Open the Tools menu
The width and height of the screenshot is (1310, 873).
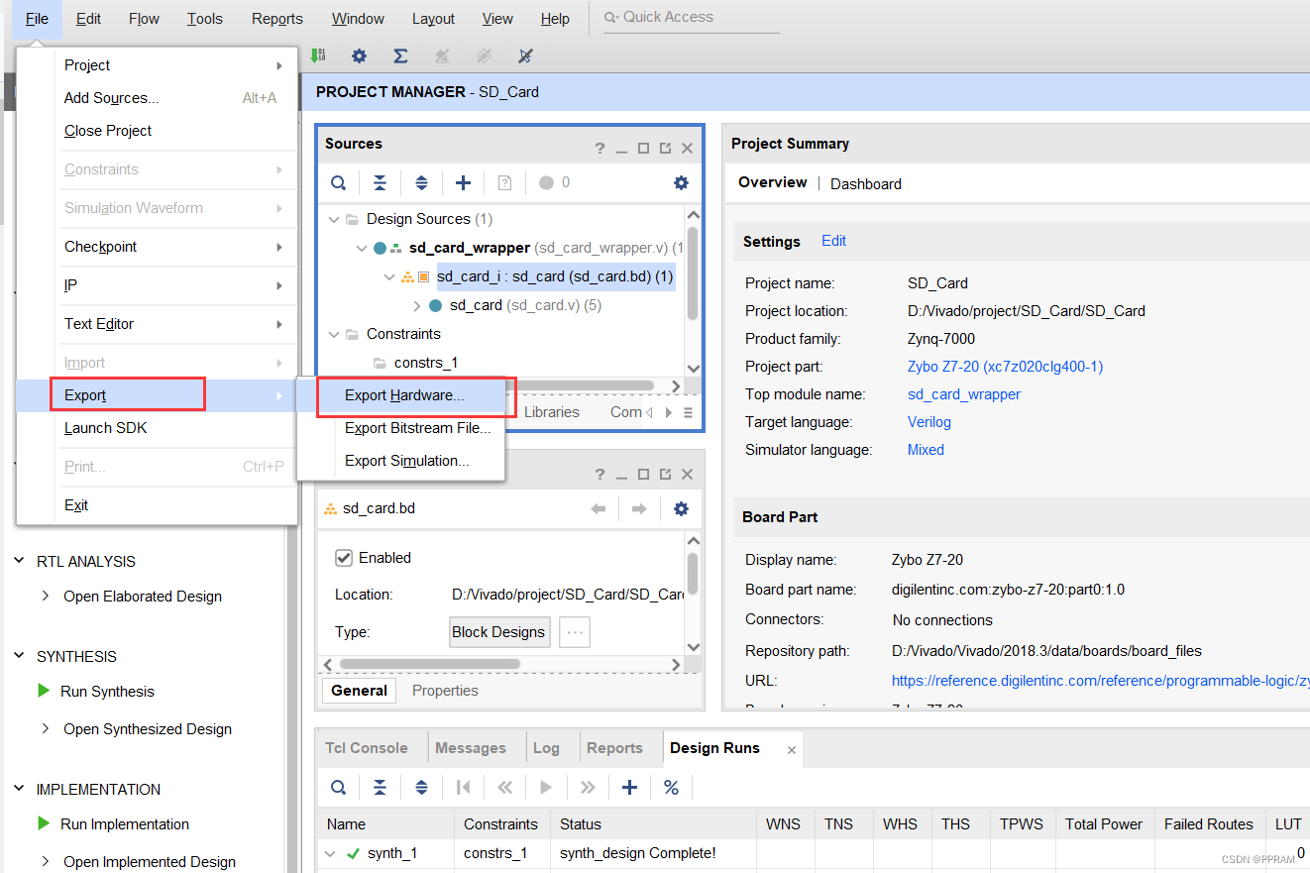click(205, 19)
